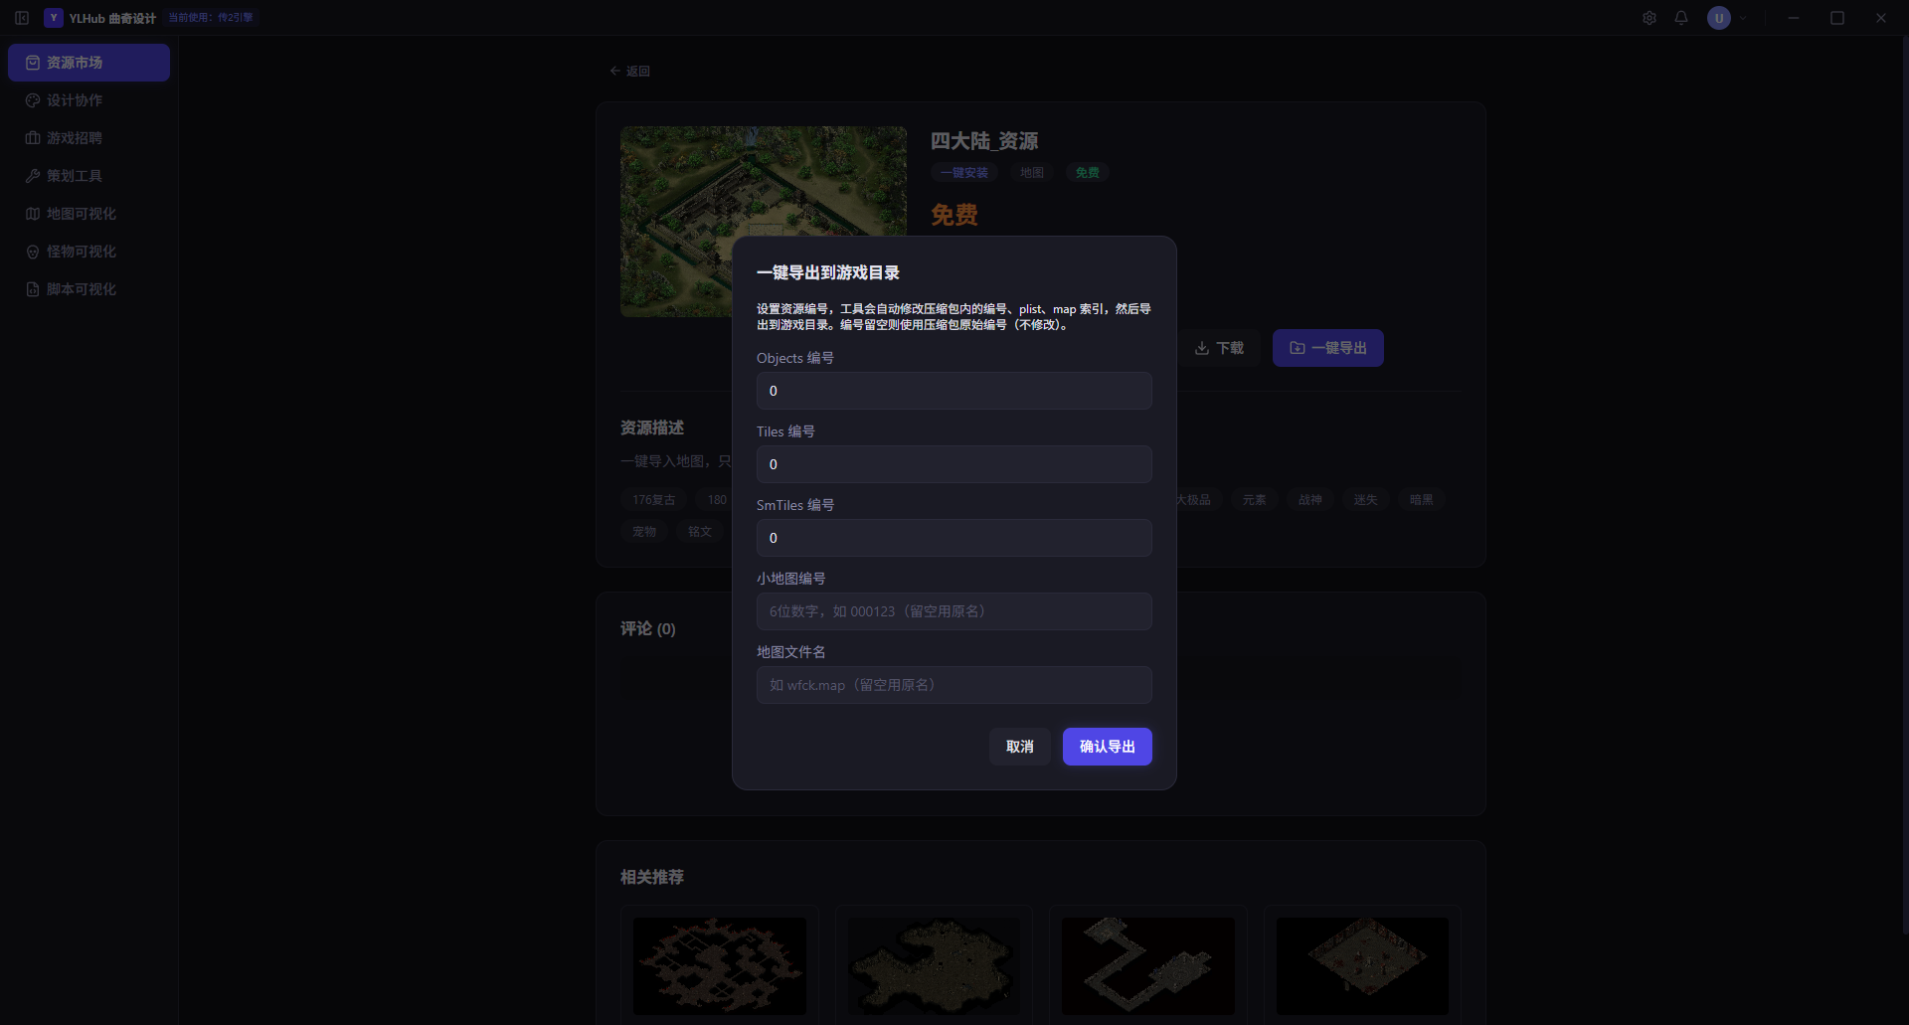Click the 取消 button
This screenshot has height=1025, width=1909.
[1020, 747]
